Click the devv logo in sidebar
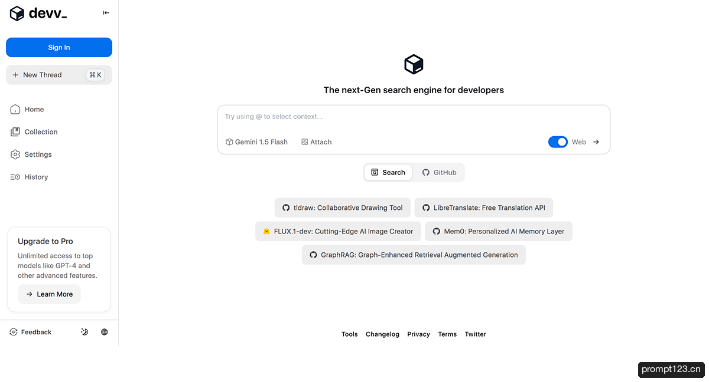 [x=38, y=13]
